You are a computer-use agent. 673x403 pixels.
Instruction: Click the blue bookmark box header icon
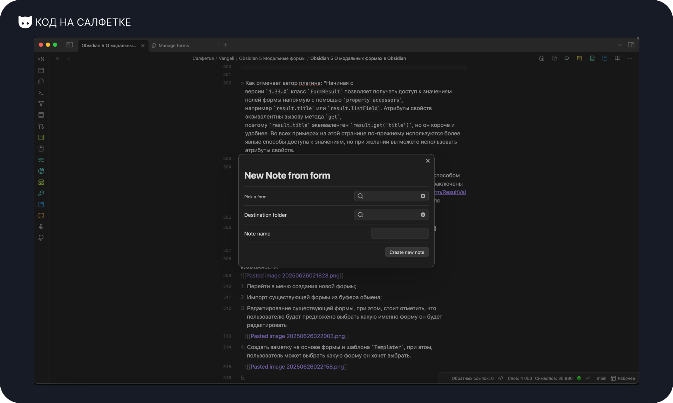coord(605,58)
